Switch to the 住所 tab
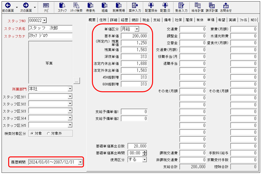The width and height of the screenshot is (262, 175). tap(103, 20)
